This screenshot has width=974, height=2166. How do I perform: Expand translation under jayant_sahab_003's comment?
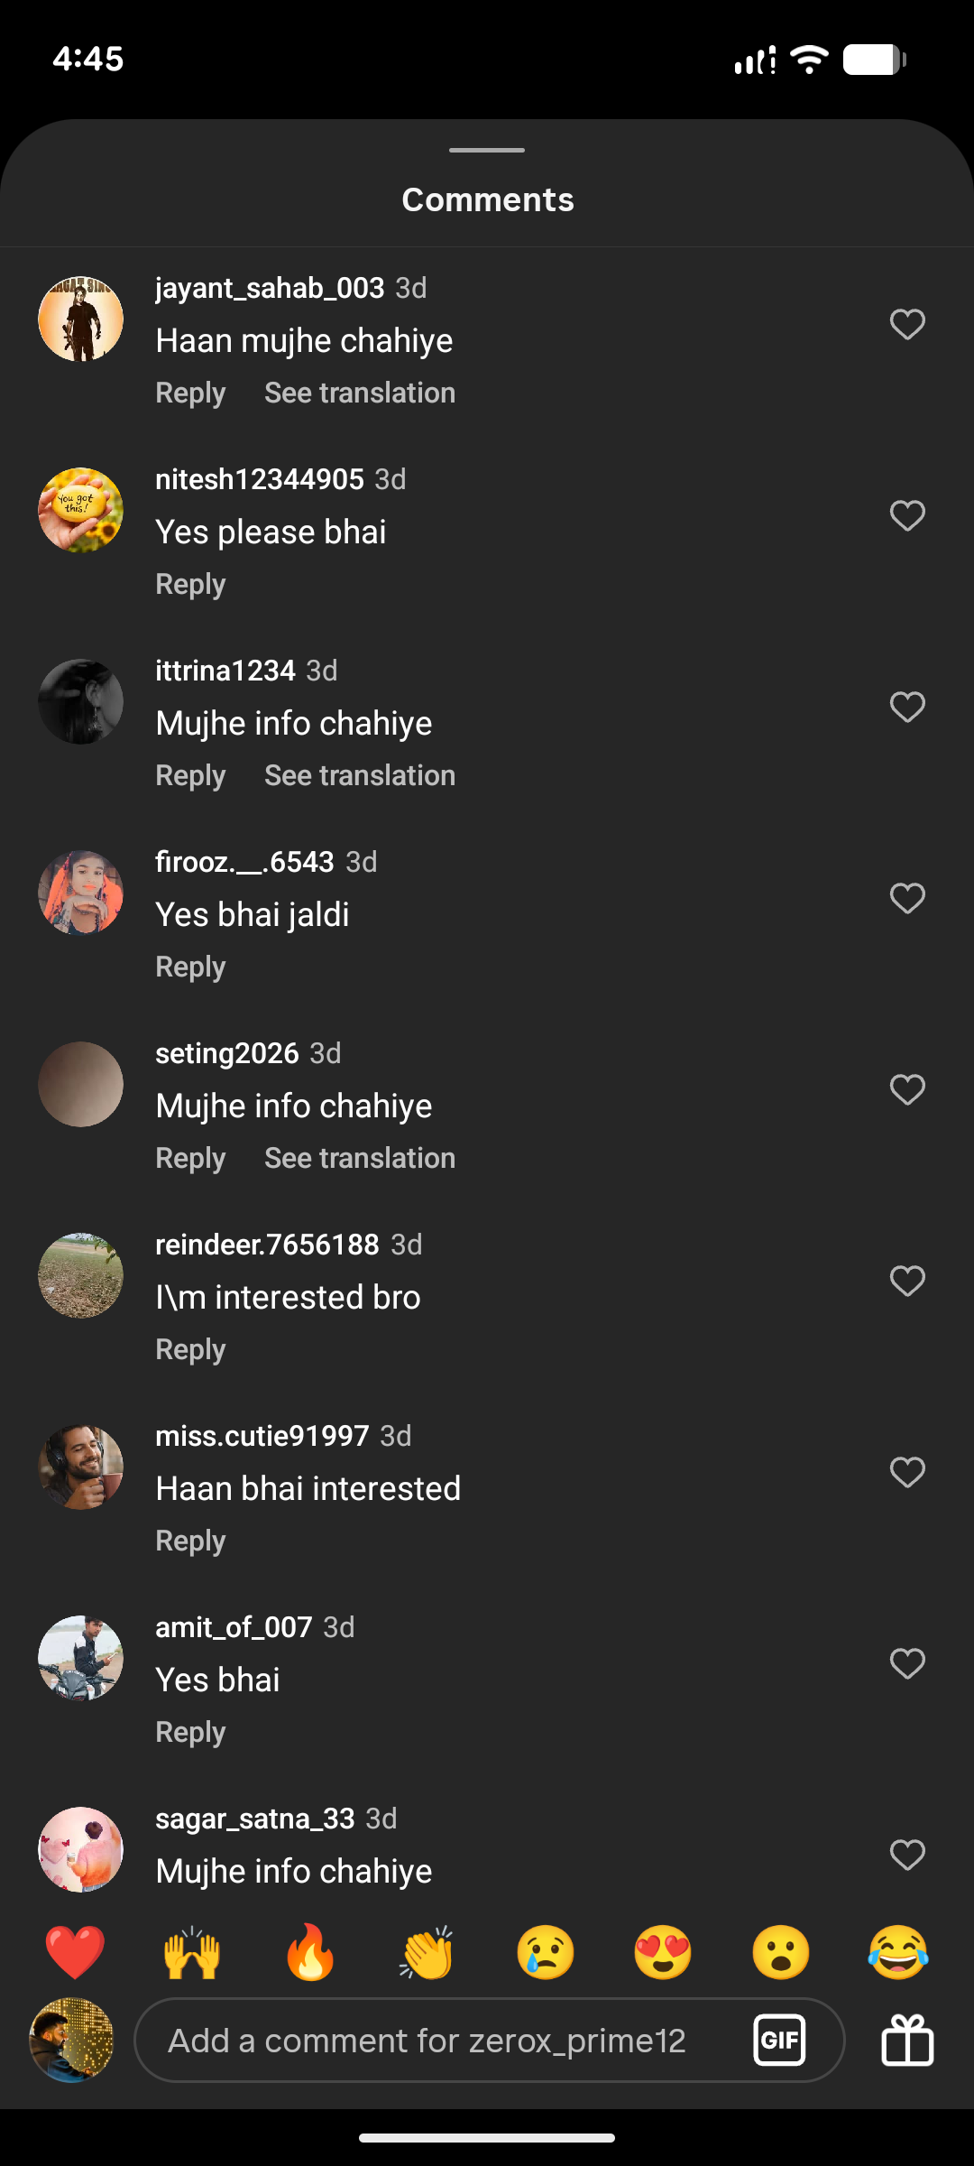coord(360,393)
